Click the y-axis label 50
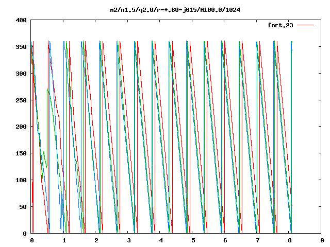330x247 pixels. pos(23,207)
